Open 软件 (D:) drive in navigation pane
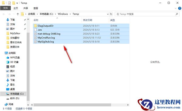 pyautogui.click(x=15, y=98)
